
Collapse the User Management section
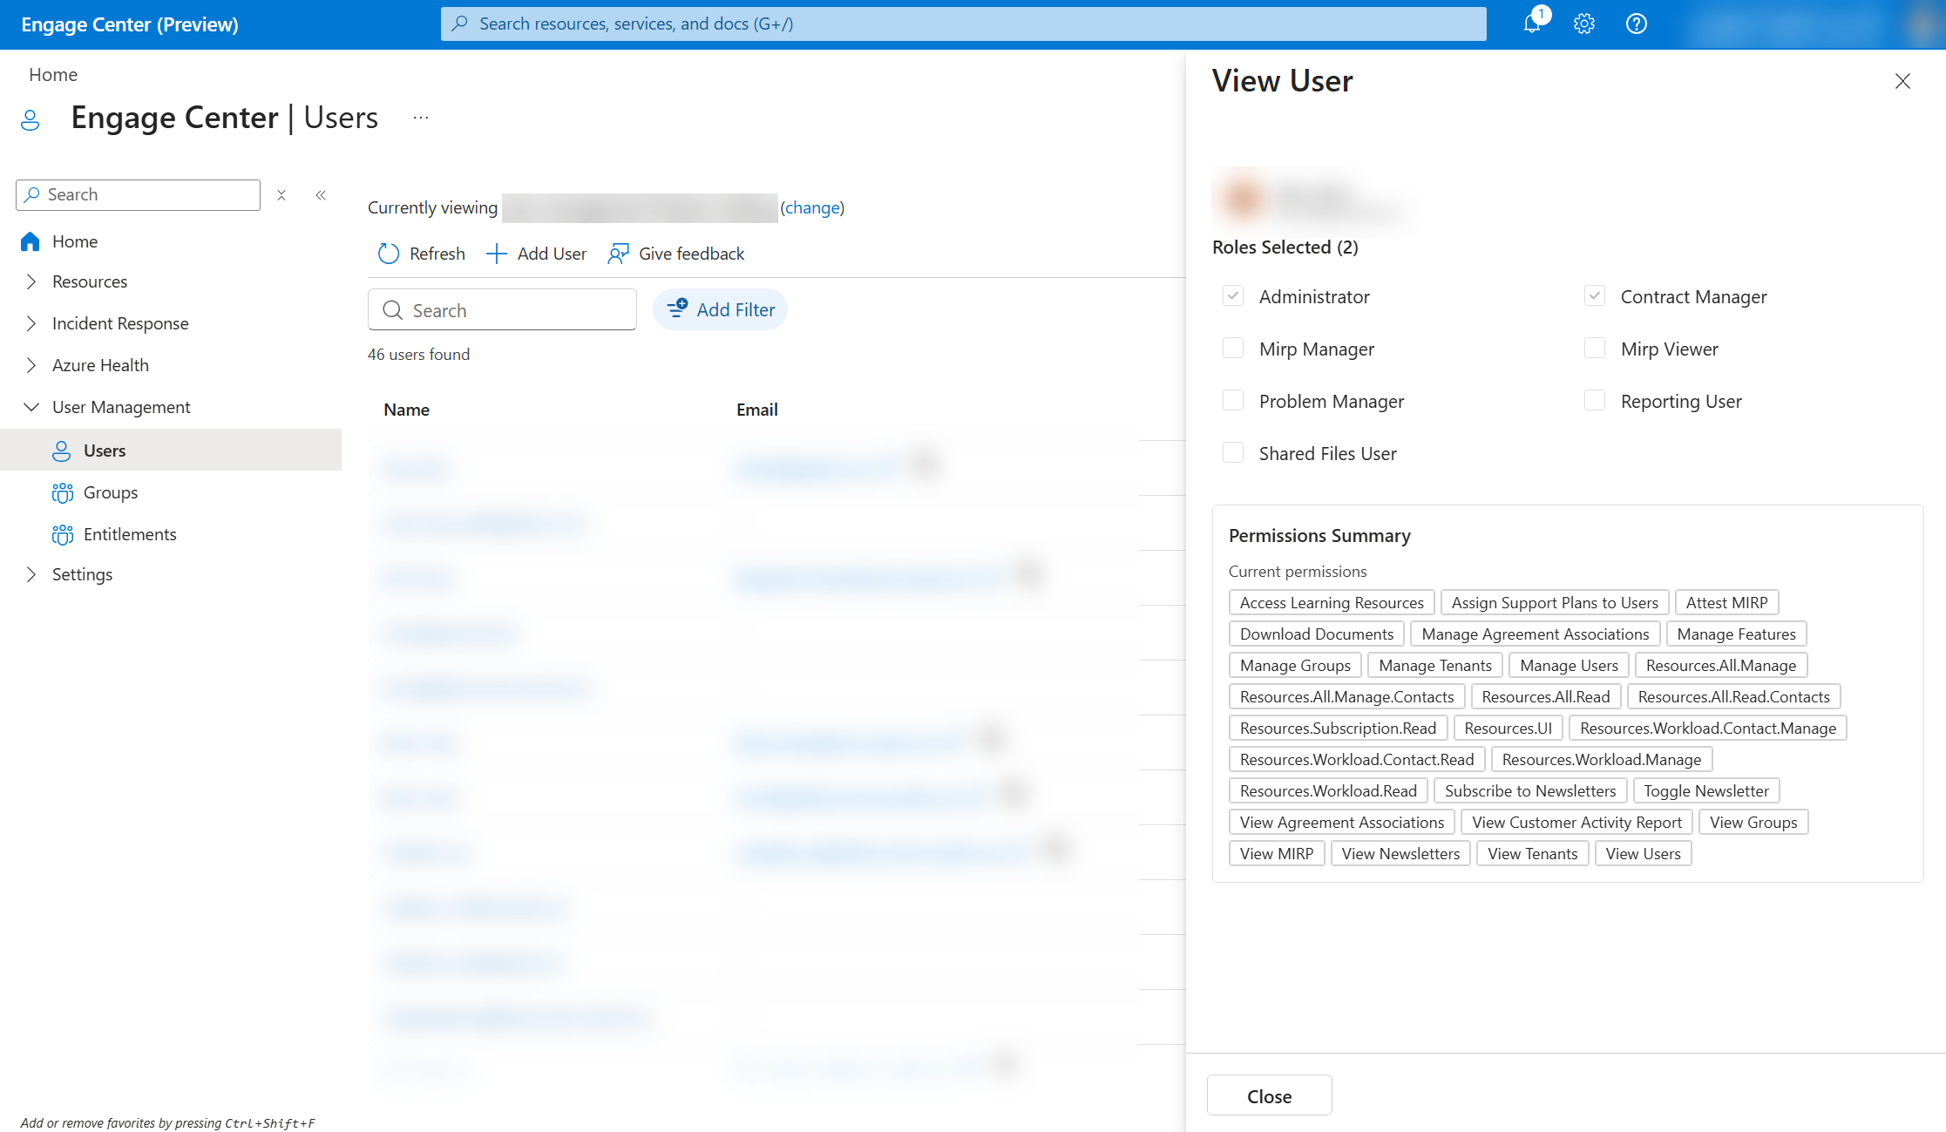pos(31,407)
